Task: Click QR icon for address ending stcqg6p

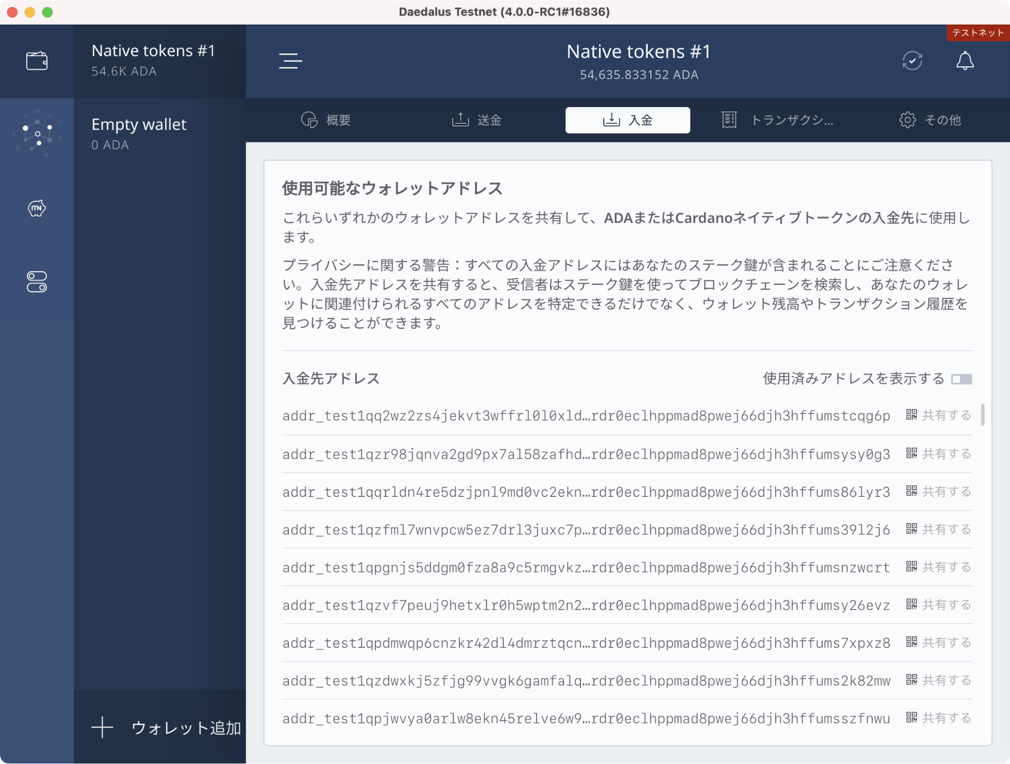Action: pos(911,415)
